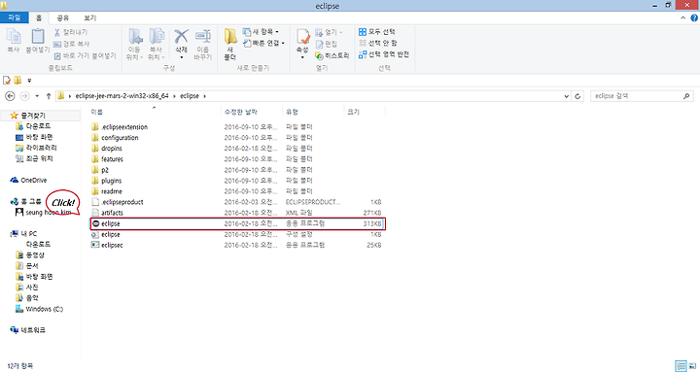Expand the address bar history dropdown

(x=566, y=96)
